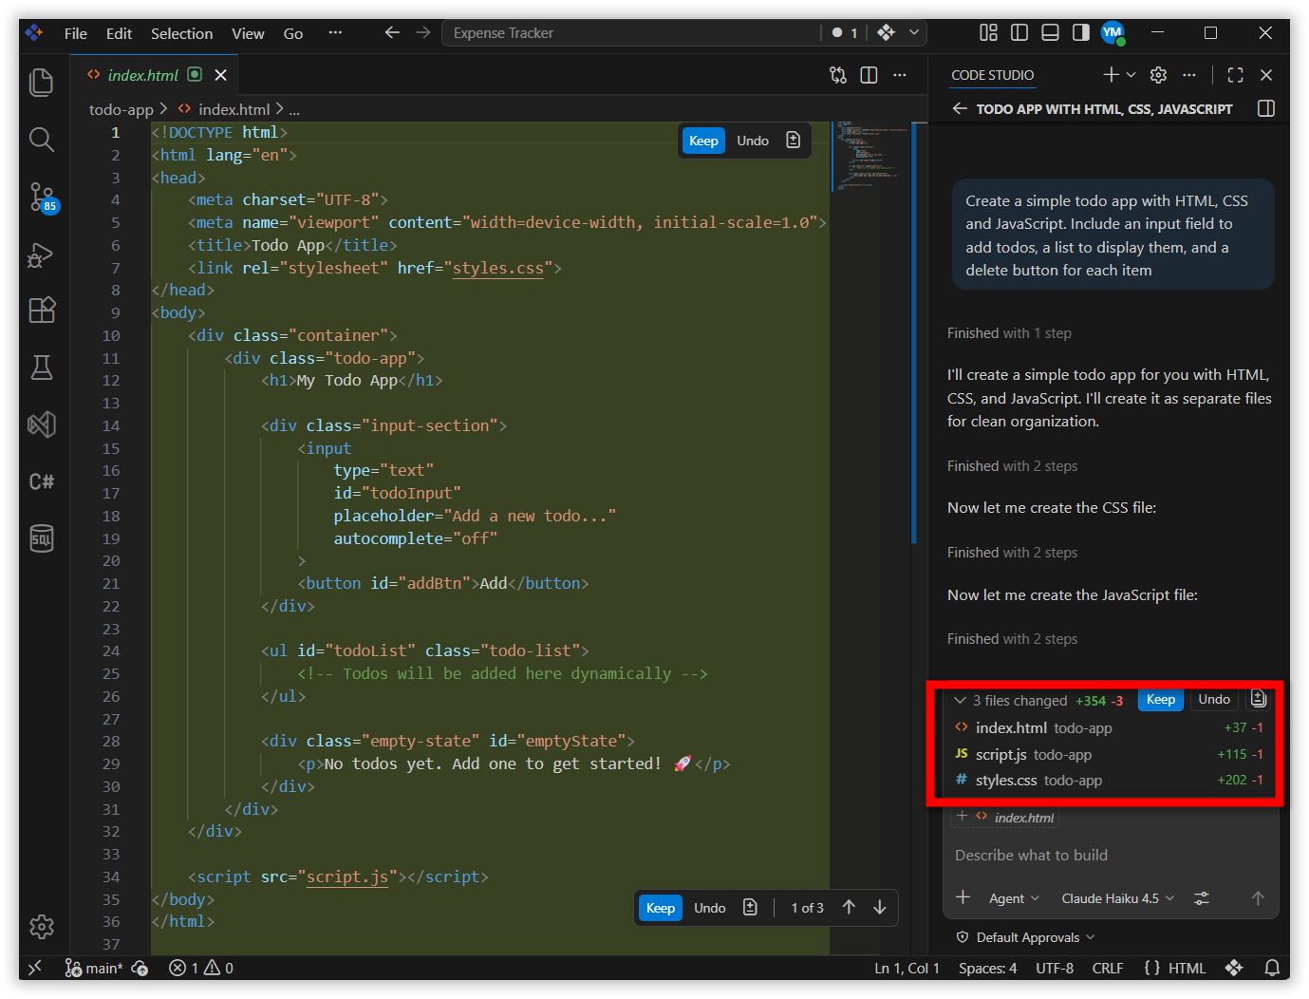Customize layout from the title bar icon
Viewport: 1309px width, 999px height.
(988, 32)
